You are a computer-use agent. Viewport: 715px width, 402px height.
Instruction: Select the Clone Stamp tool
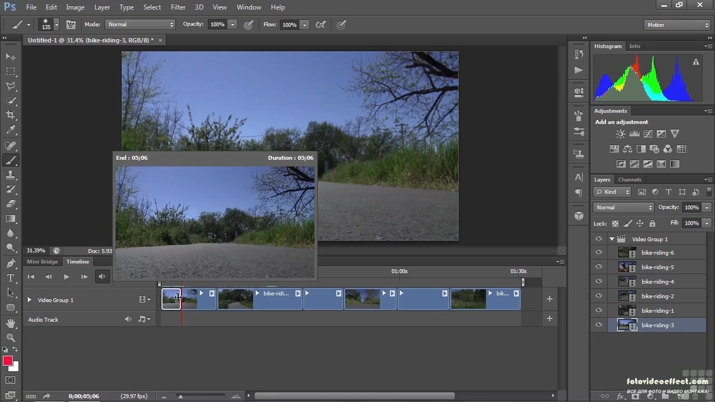click(x=11, y=175)
